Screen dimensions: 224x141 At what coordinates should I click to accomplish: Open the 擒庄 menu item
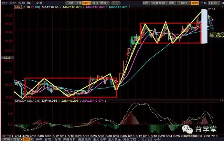click(30, 3)
